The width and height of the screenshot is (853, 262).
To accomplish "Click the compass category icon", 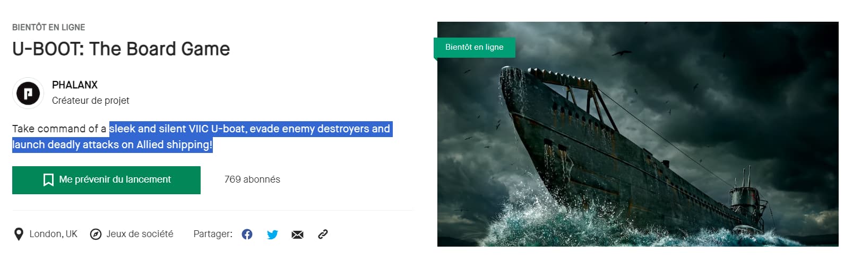I will 96,234.
